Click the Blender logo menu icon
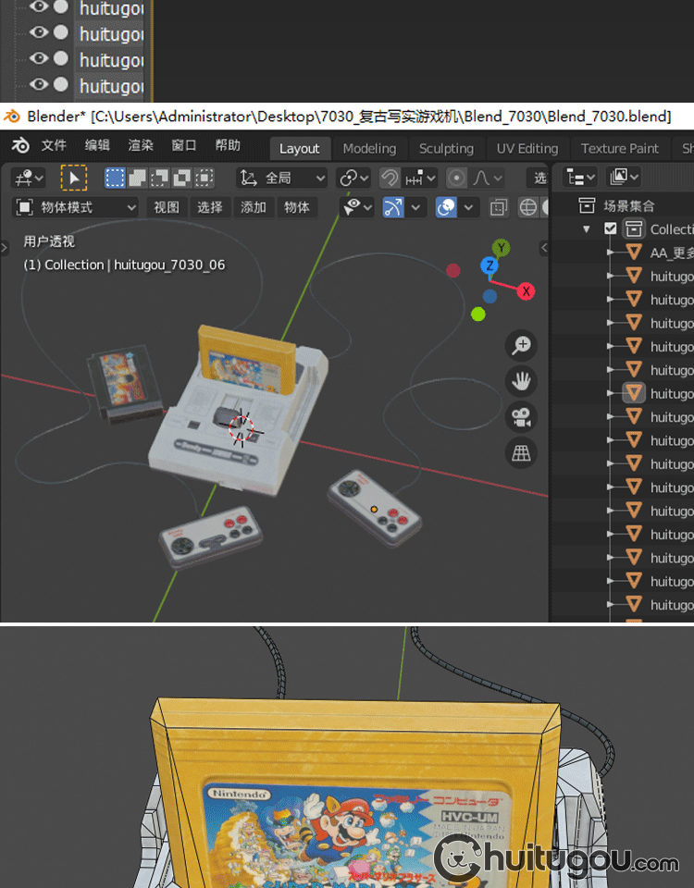The image size is (694, 888). tap(20, 146)
